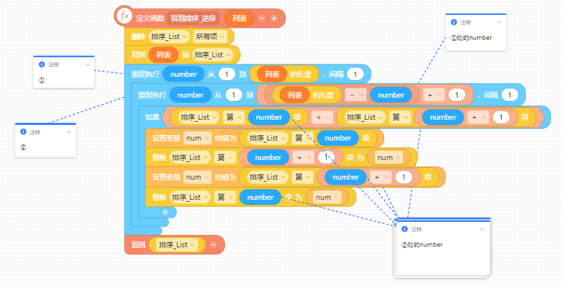Edit the plus 1 value in 如果 condition
The image size is (563, 287).
501,117
